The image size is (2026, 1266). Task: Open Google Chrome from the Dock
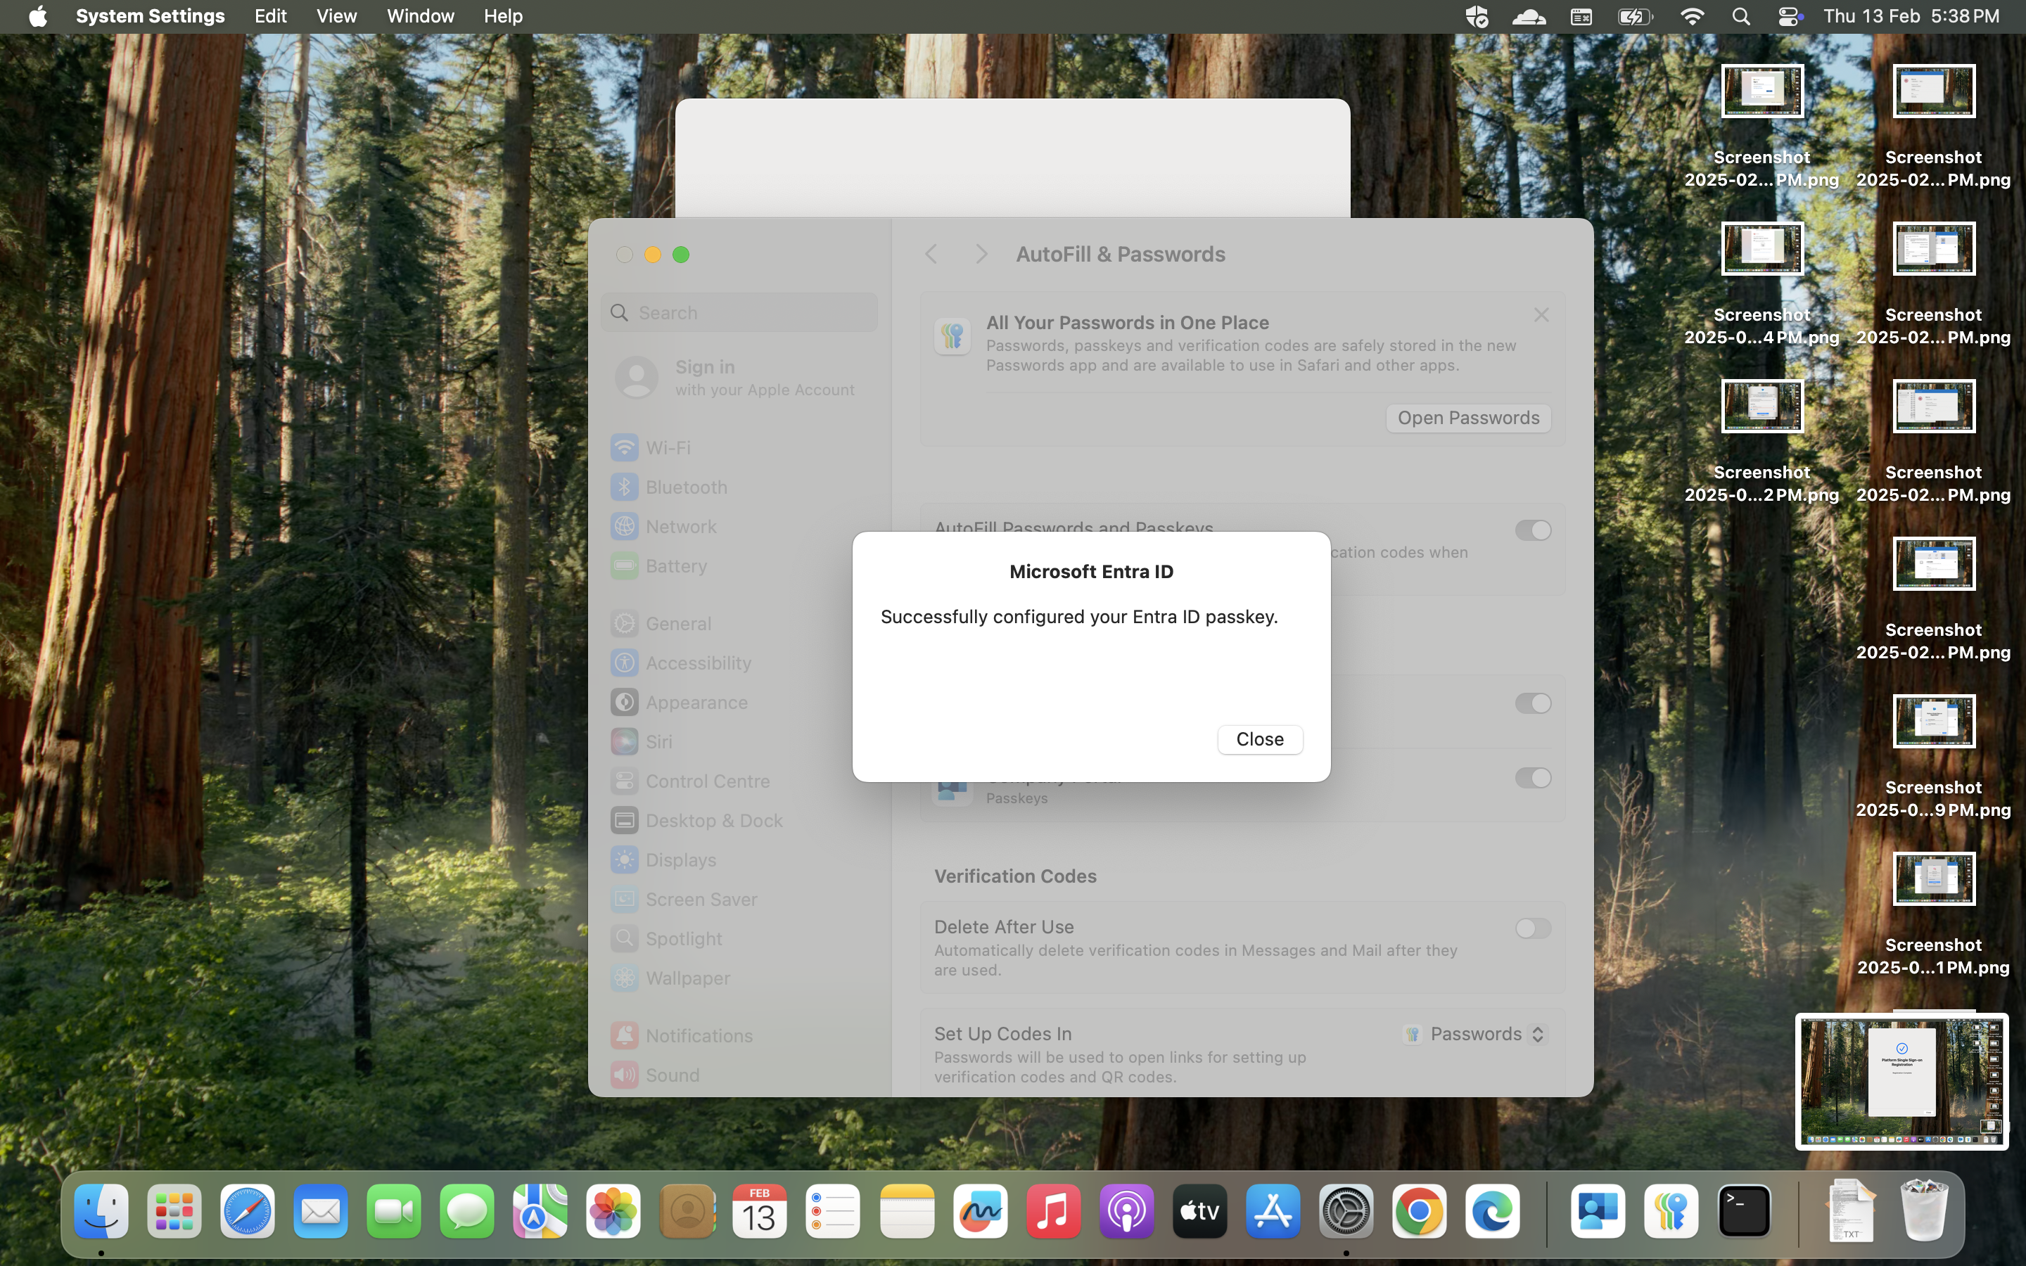click(x=1419, y=1210)
